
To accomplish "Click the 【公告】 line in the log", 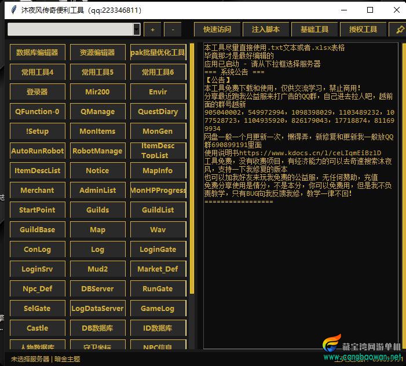I will pyautogui.click(x=218, y=80).
